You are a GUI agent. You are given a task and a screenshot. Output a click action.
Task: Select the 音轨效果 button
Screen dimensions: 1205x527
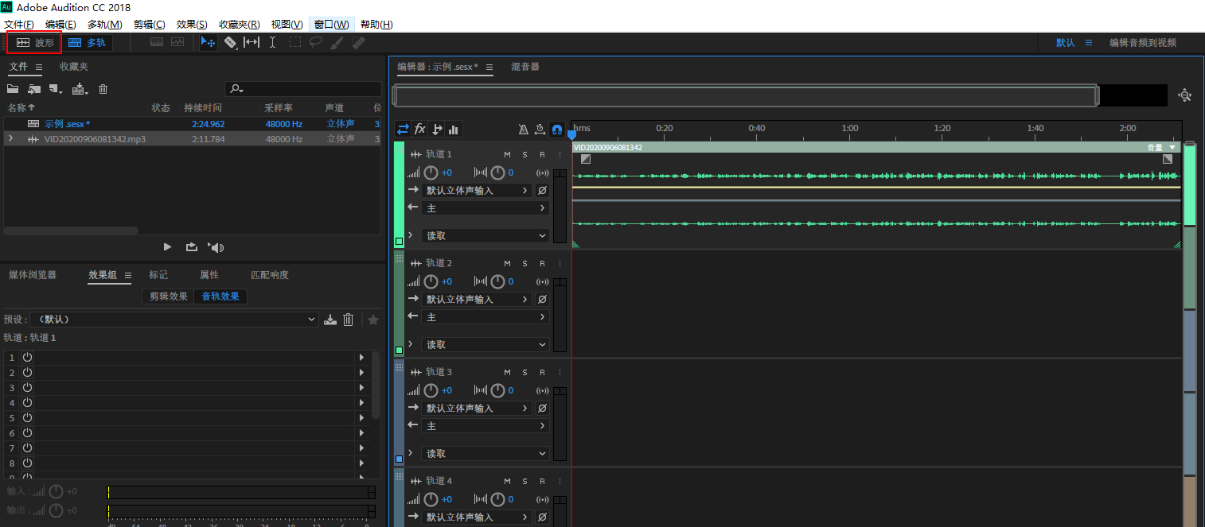(220, 296)
